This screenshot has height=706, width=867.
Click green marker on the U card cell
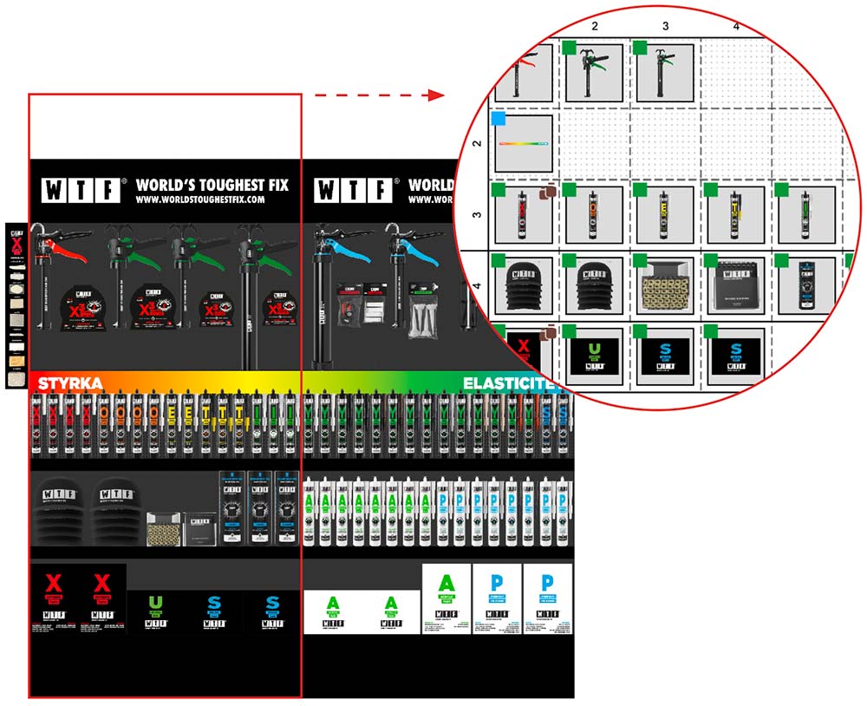(569, 331)
